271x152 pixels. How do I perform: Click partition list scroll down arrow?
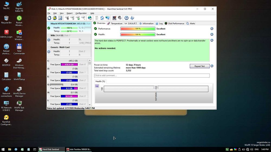(x=89, y=104)
